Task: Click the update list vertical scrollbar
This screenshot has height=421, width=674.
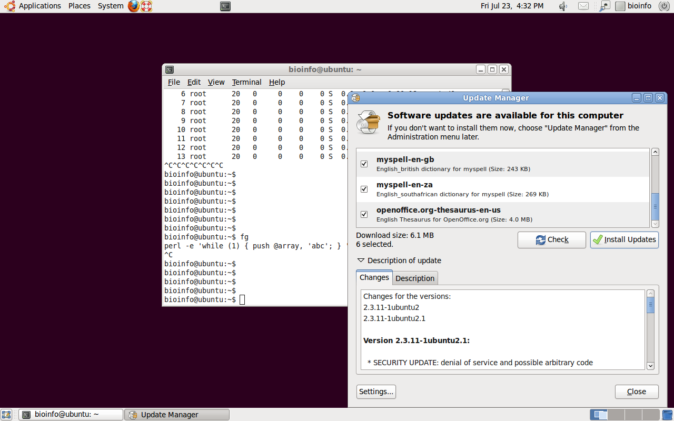Action: [x=655, y=206]
